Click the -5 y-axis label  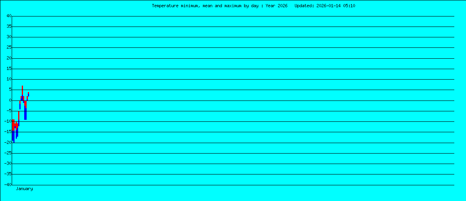click(8, 111)
